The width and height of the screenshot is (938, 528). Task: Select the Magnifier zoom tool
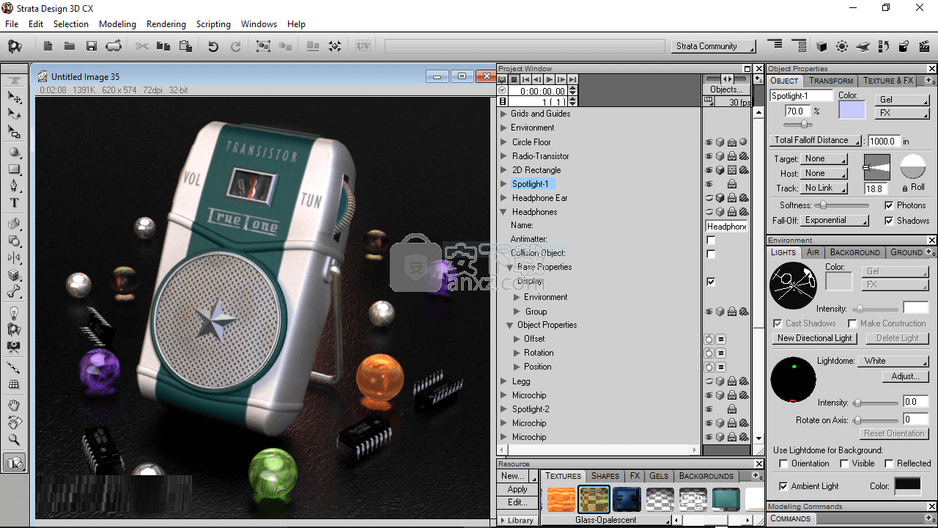point(14,440)
